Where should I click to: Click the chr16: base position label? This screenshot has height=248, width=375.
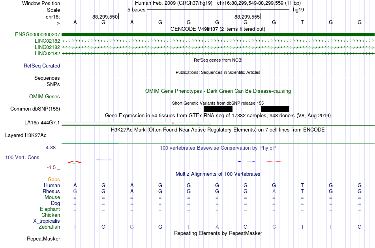pos(53,17)
